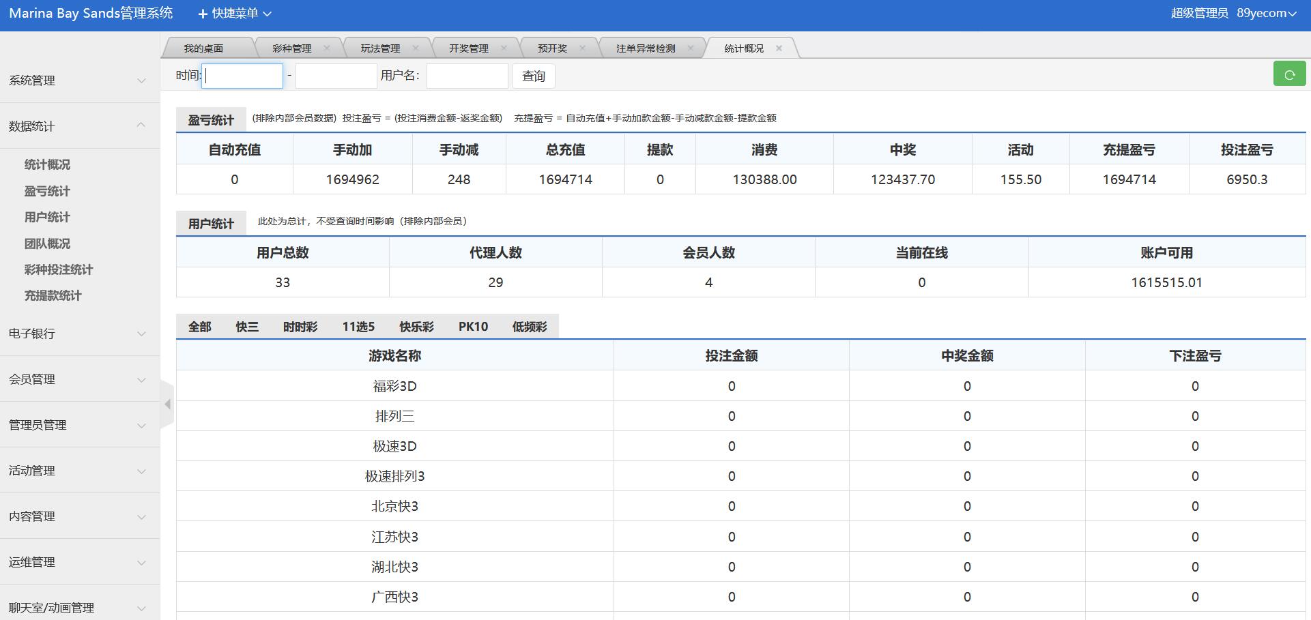Click the green refresh icon
The image size is (1311, 620).
[x=1289, y=74]
